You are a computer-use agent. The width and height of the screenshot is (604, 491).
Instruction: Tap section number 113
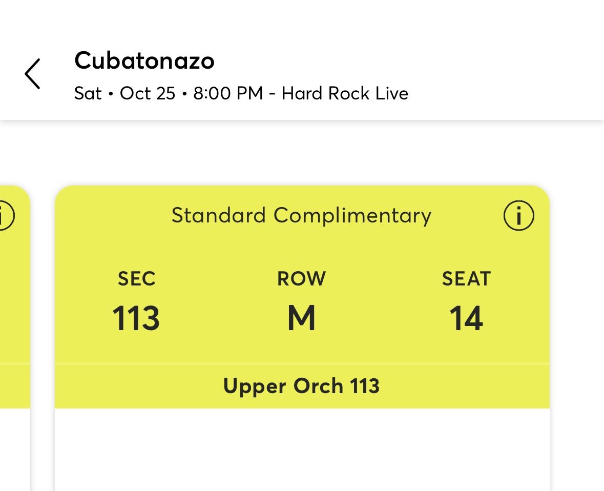136,318
